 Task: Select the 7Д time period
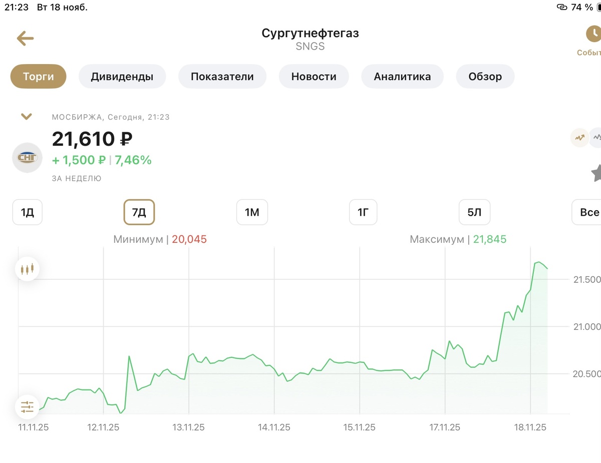[139, 212]
